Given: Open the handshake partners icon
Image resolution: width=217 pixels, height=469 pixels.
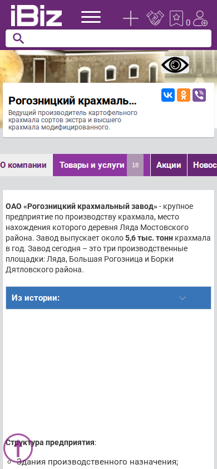Looking at the screenshot, I should (x=155, y=18).
